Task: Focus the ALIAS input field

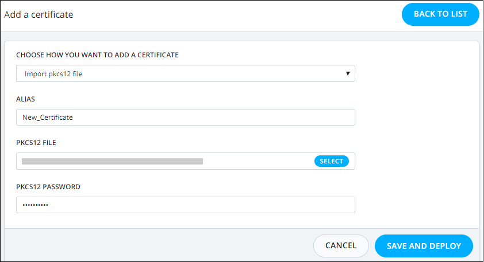Action: [x=186, y=118]
